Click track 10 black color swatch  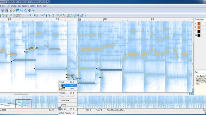click(199, 35)
